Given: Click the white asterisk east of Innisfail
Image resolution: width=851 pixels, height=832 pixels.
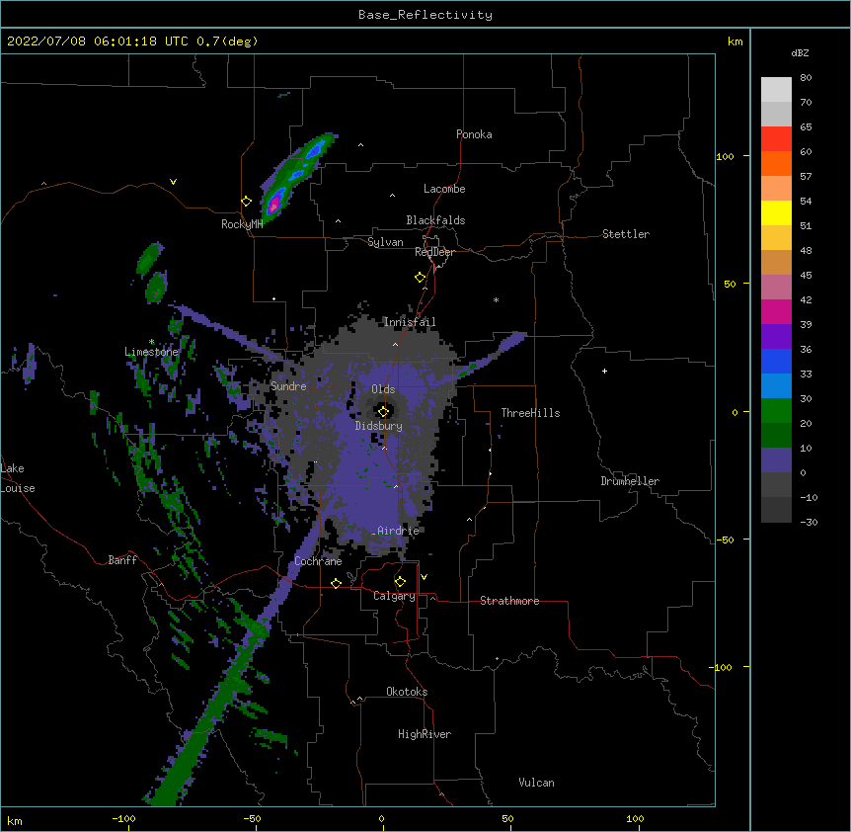Looking at the screenshot, I should pos(496,300).
